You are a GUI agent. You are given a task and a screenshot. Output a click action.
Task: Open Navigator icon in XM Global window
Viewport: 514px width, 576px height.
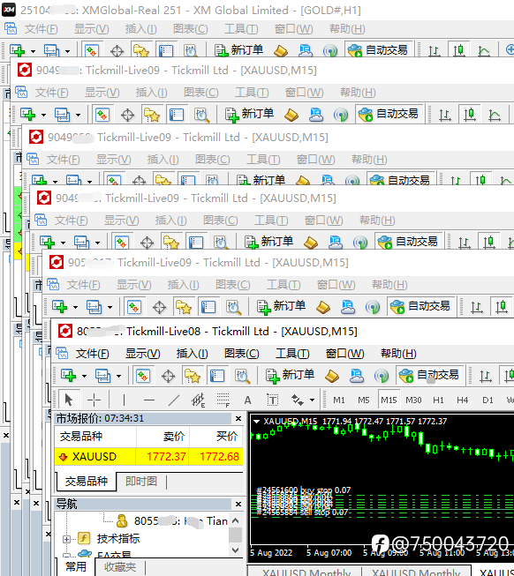[x=140, y=50]
